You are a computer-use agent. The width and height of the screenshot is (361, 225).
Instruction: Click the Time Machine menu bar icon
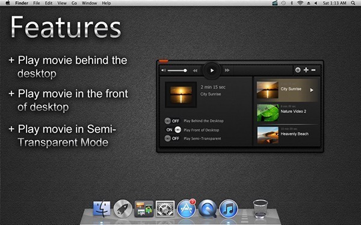[x=283, y=3]
